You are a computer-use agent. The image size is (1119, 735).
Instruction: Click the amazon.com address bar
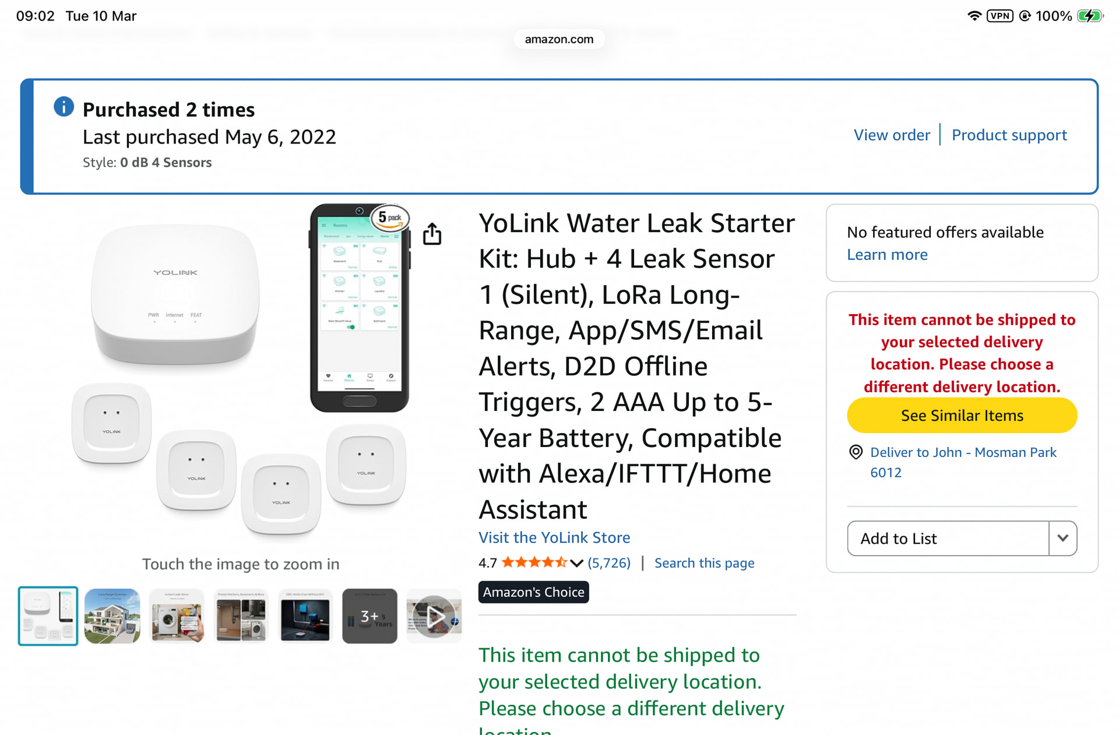click(559, 39)
